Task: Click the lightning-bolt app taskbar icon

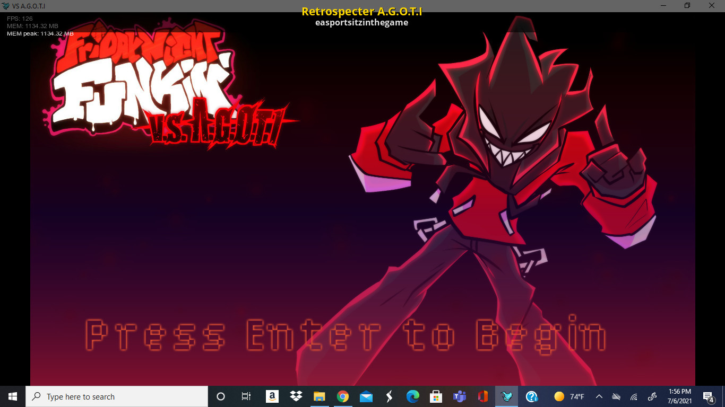Action: click(x=389, y=396)
